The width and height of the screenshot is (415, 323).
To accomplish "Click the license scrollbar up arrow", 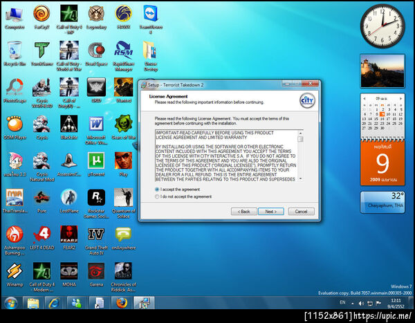I will tap(300, 133).
